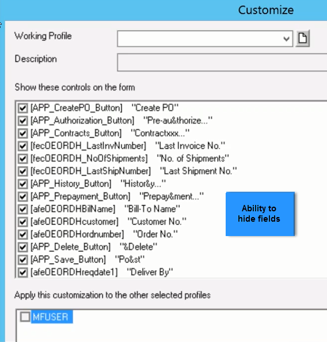Click the new profile document icon
This screenshot has height=342, width=327.
tap(302, 39)
